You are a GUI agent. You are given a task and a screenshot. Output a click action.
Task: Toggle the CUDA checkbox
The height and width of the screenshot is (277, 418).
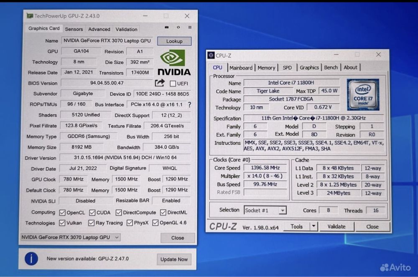(92, 213)
